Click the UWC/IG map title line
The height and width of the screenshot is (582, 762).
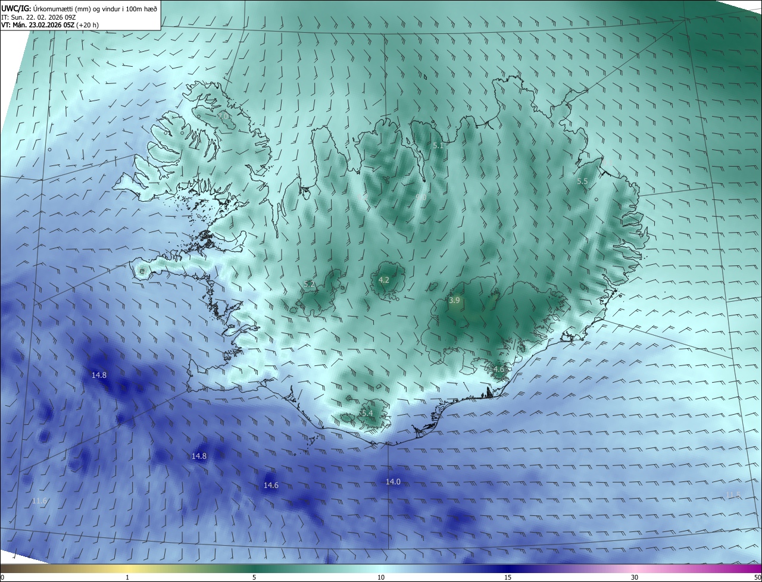pos(79,8)
